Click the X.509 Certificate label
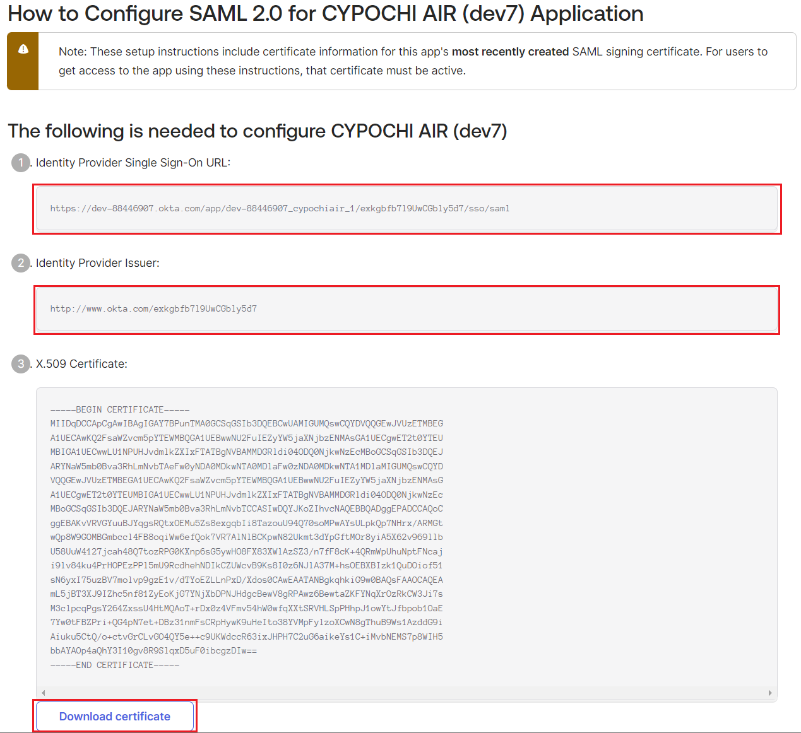The width and height of the screenshot is (801, 733). [81, 364]
